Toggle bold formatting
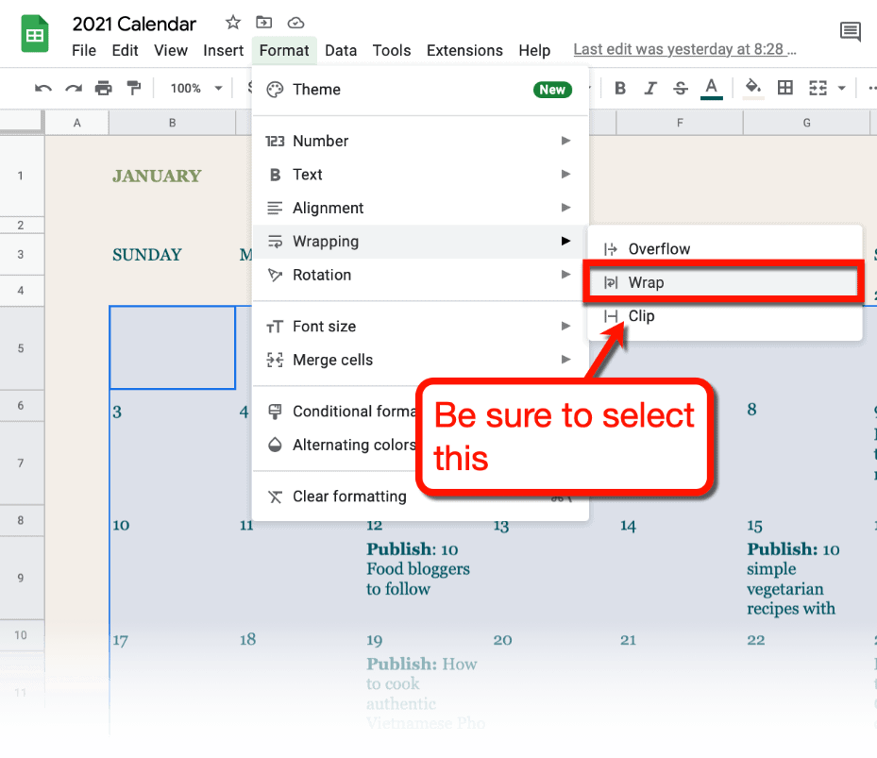Image resolution: width=877 pixels, height=758 pixels. coord(619,88)
